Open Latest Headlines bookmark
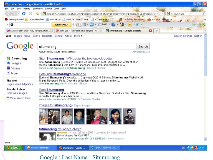 35,19
